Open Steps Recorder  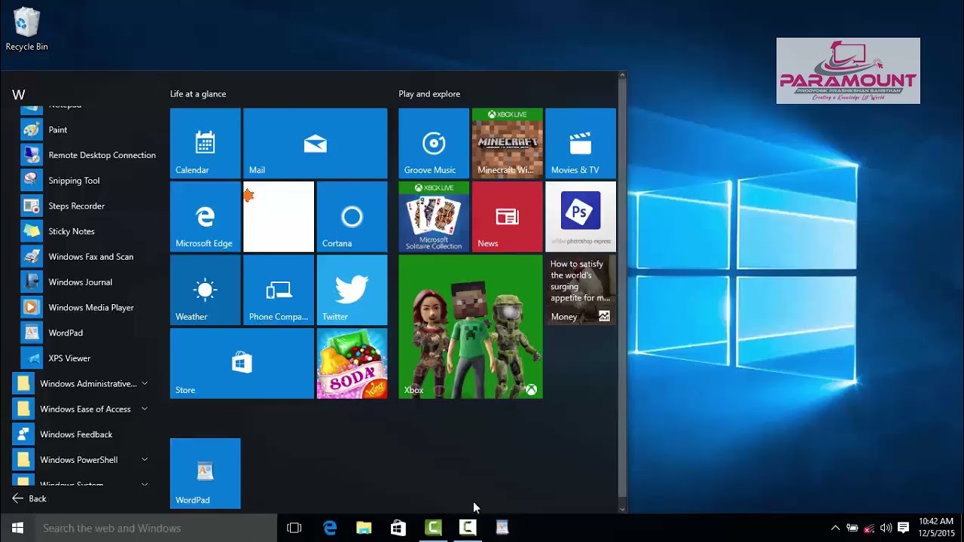84,206
